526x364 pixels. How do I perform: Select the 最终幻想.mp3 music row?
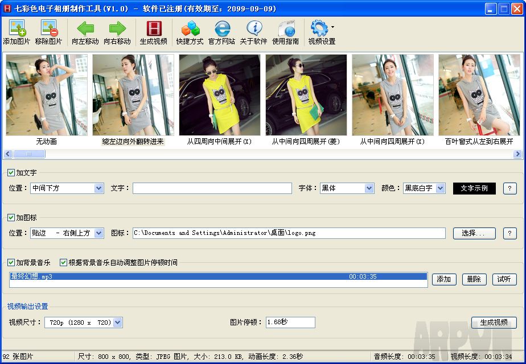[x=219, y=276]
